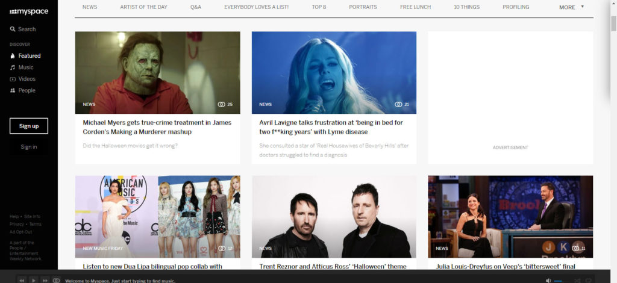
Task: Click the player rewind button
Action: click(x=22, y=280)
